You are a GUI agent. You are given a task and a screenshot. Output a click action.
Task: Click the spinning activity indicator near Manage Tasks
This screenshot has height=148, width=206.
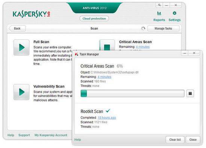coord(143,28)
